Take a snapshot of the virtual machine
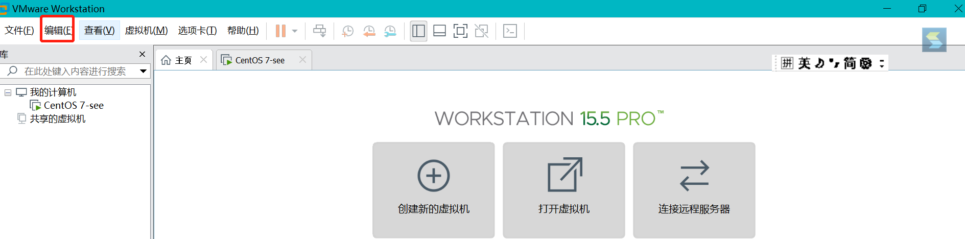This screenshot has height=239, width=965. tap(348, 31)
